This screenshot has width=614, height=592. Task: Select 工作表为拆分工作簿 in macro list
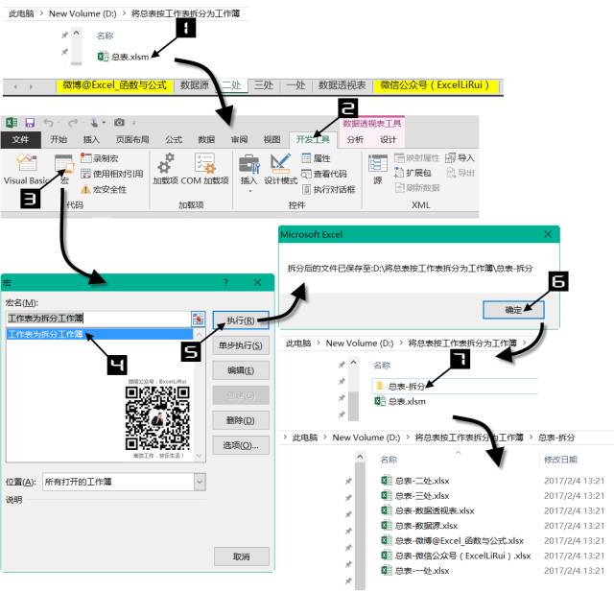pyautogui.click(x=100, y=334)
